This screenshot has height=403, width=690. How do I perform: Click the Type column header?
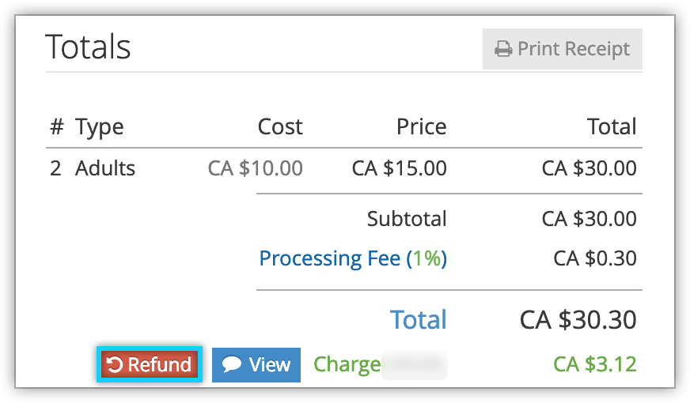(x=100, y=127)
